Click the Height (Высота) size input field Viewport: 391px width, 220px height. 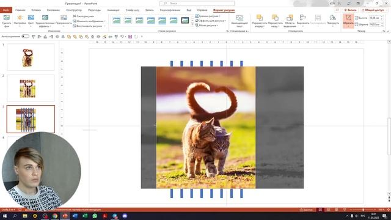coord(376,18)
